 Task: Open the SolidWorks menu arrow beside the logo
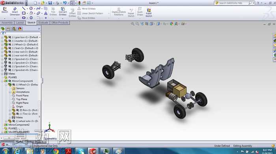click(x=26, y=3)
